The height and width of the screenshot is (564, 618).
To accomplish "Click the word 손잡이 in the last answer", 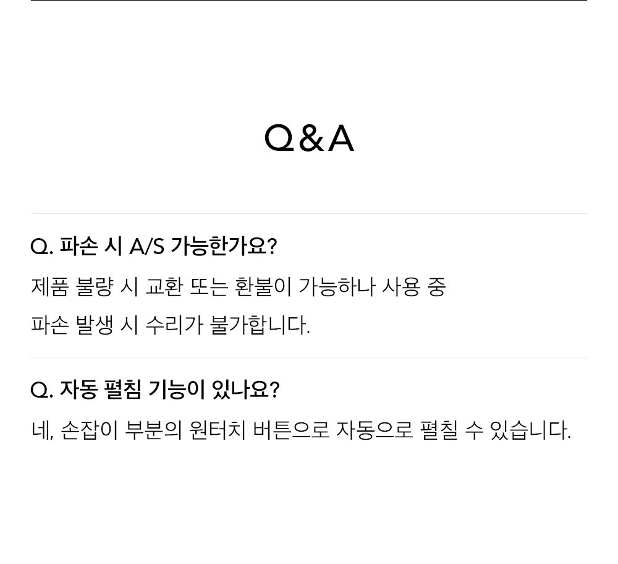I will (90, 430).
